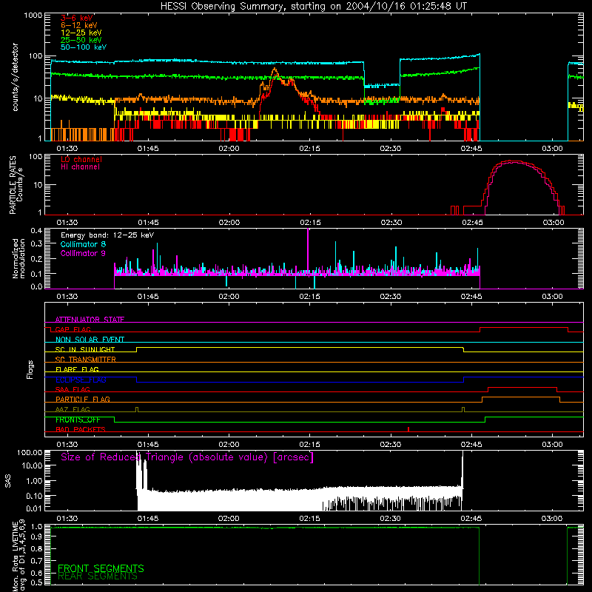This screenshot has width=592, height=592.
Task: Select the Collimator 8 legend entry
Action: [x=83, y=244]
